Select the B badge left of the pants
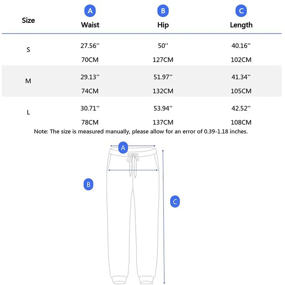The width and height of the screenshot is (285, 285). tap(89, 185)
